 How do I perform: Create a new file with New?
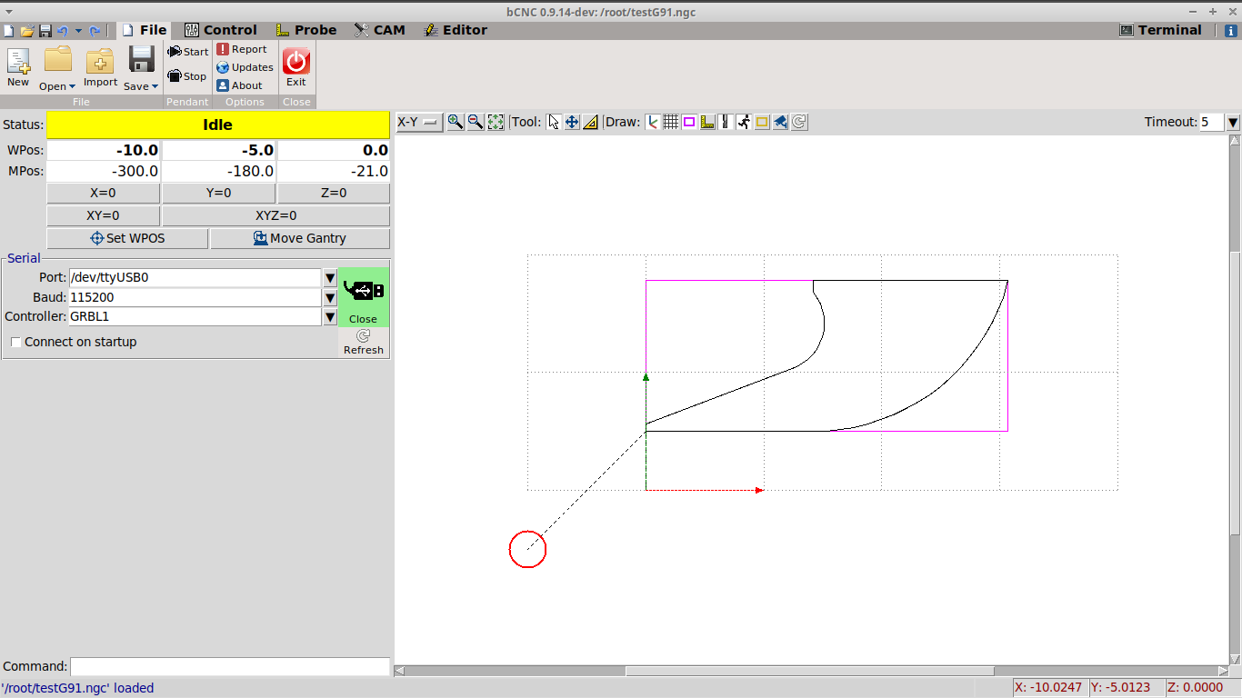[18, 67]
